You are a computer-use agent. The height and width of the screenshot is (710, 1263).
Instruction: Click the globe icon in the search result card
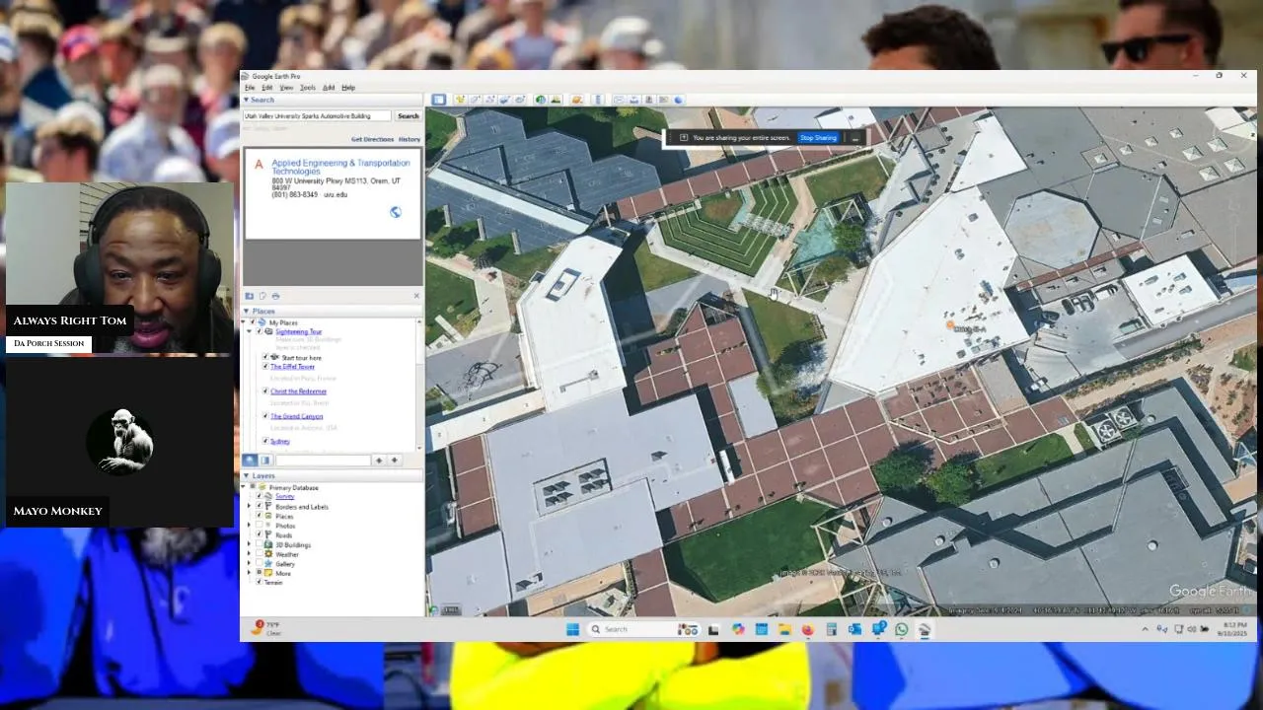click(396, 212)
